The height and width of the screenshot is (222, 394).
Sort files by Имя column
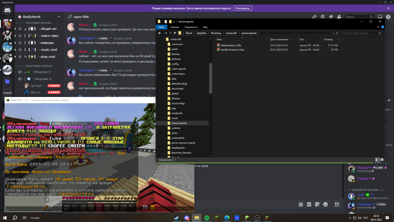click(242, 39)
